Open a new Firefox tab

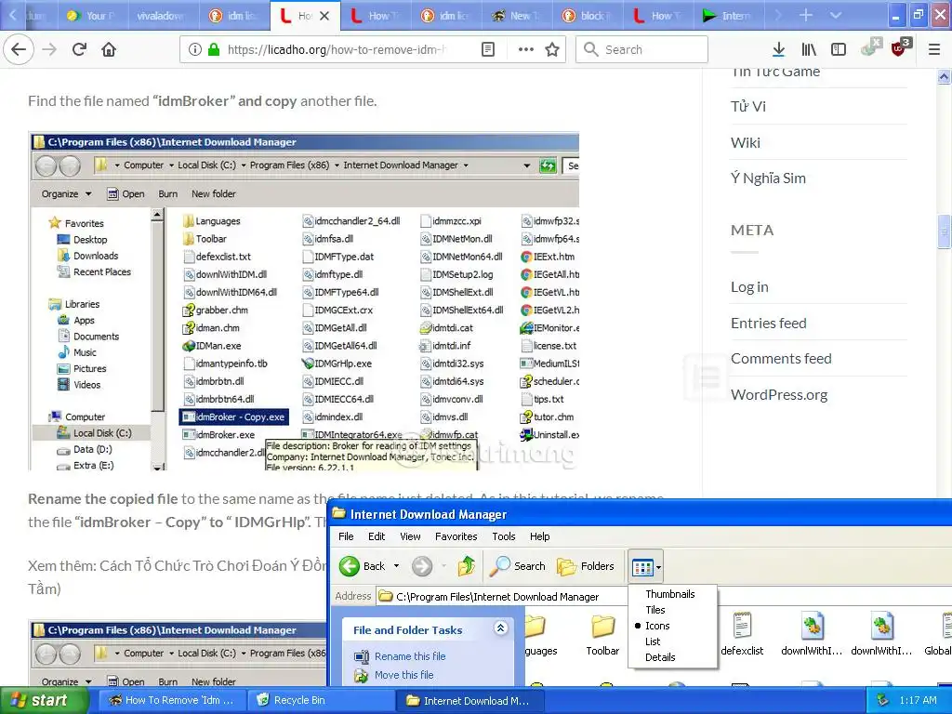(806, 15)
